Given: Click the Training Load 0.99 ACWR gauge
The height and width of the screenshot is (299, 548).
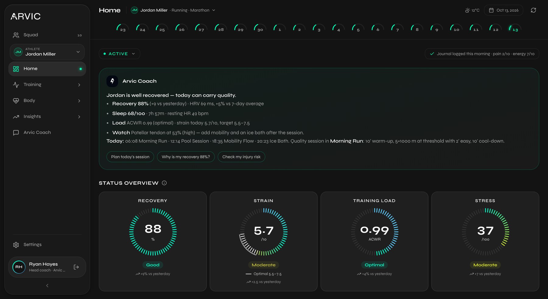Looking at the screenshot, I should [x=374, y=232].
